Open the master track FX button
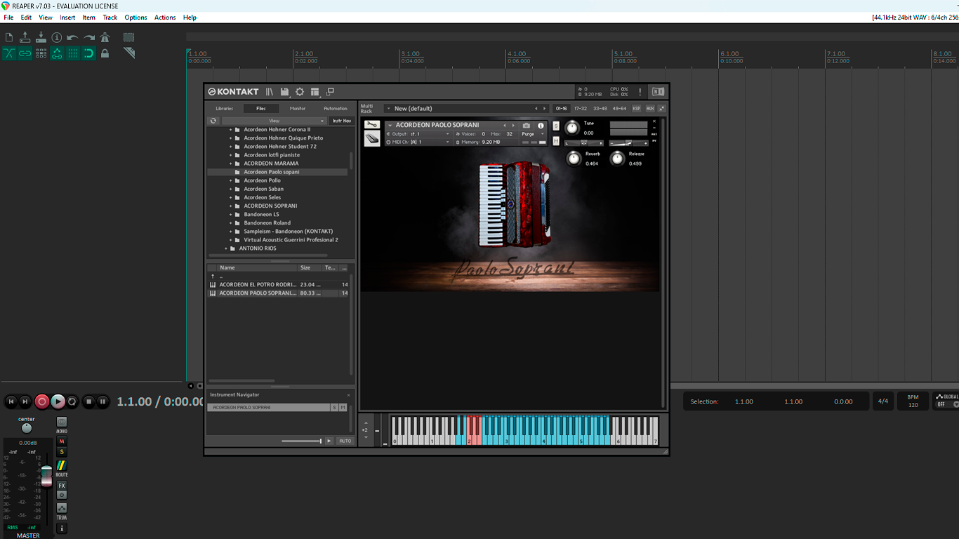Viewport: 959px width, 539px height. [x=62, y=486]
